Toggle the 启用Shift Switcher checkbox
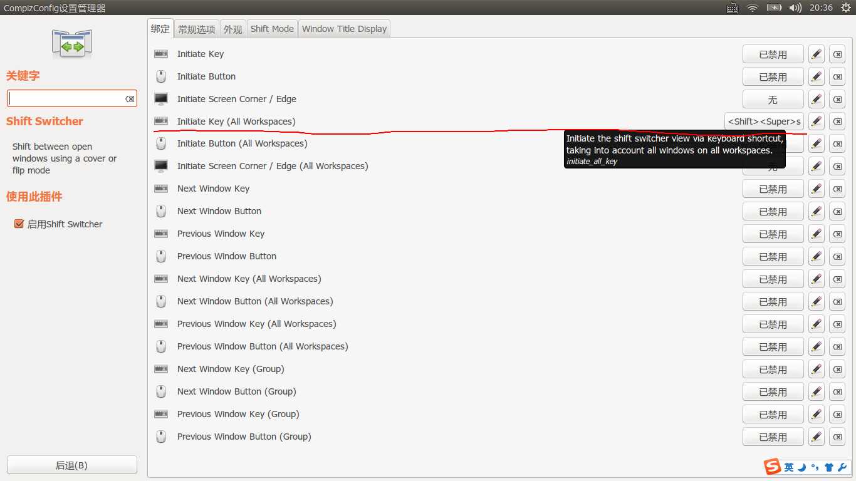 click(19, 224)
